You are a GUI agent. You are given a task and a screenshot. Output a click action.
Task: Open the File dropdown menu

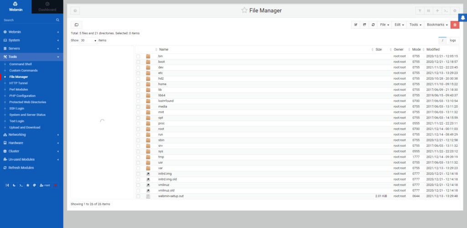385,25
